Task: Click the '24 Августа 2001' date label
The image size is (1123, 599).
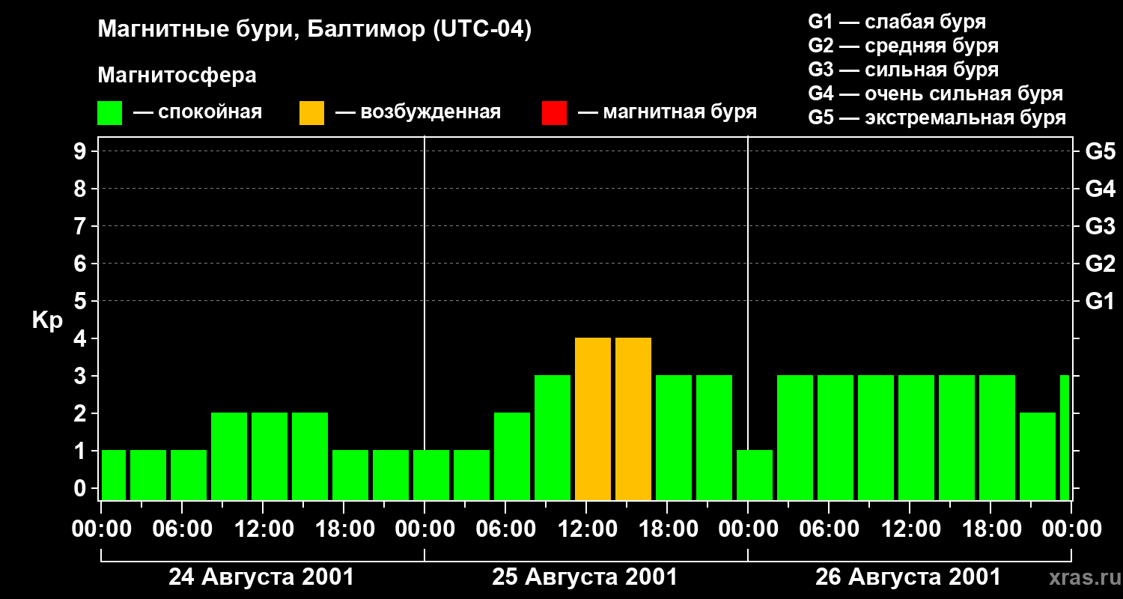Action: coord(261,577)
